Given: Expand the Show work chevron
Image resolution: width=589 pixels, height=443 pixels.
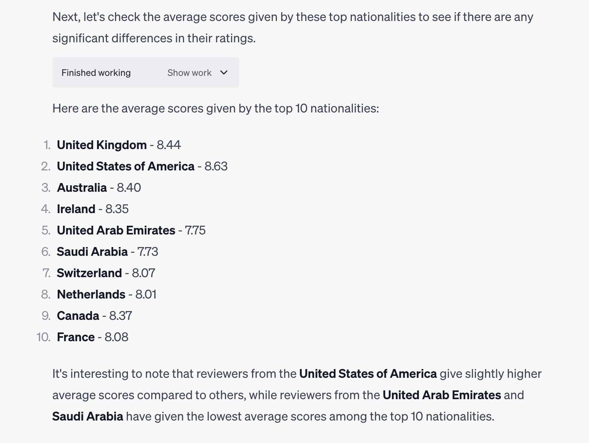Looking at the screenshot, I should tap(224, 72).
